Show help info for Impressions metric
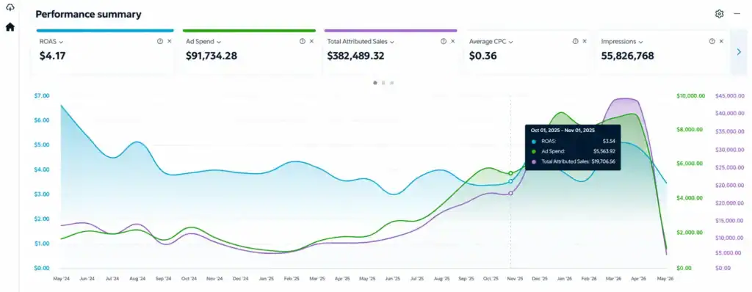 [x=712, y=41]
